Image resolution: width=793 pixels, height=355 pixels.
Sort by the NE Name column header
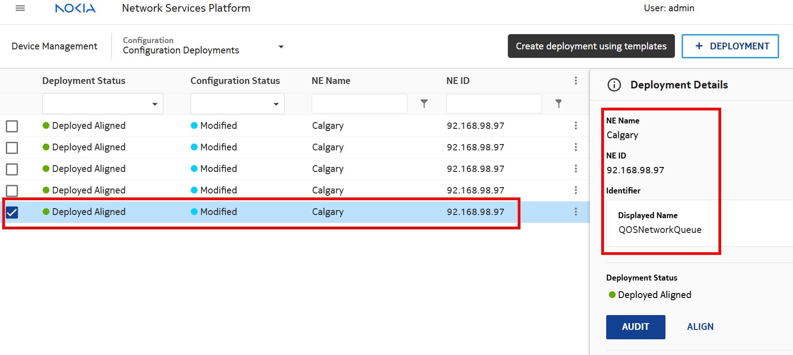[x=331, y=81]
